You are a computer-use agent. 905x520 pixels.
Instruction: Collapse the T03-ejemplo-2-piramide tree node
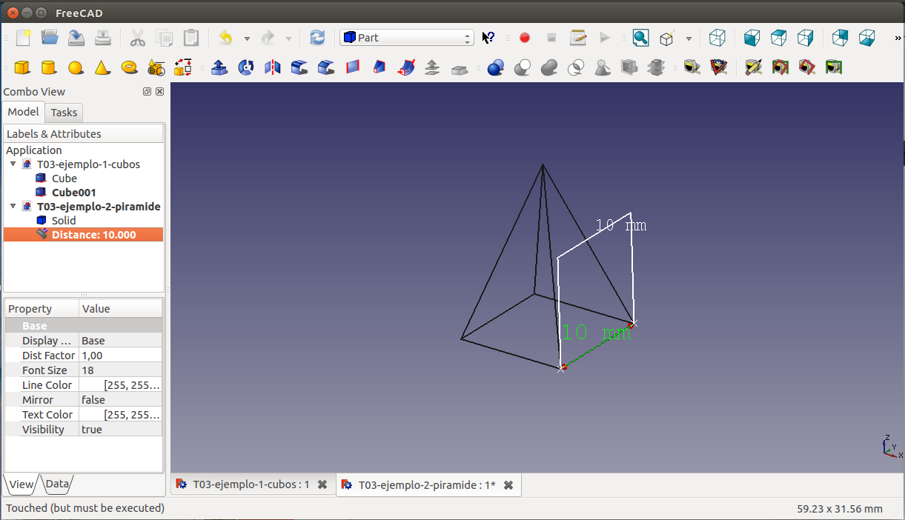click(13, 207)
